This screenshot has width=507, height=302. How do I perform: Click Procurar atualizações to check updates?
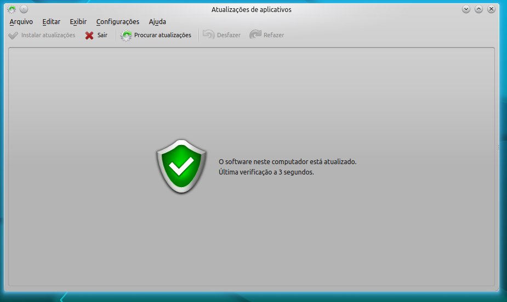[156, 35]
